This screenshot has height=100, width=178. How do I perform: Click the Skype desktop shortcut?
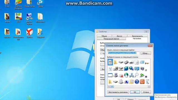pyautogui.click(x=41, y=4)
